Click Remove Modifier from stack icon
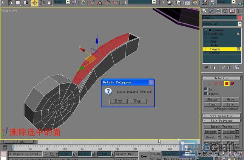 pos(229,67)
